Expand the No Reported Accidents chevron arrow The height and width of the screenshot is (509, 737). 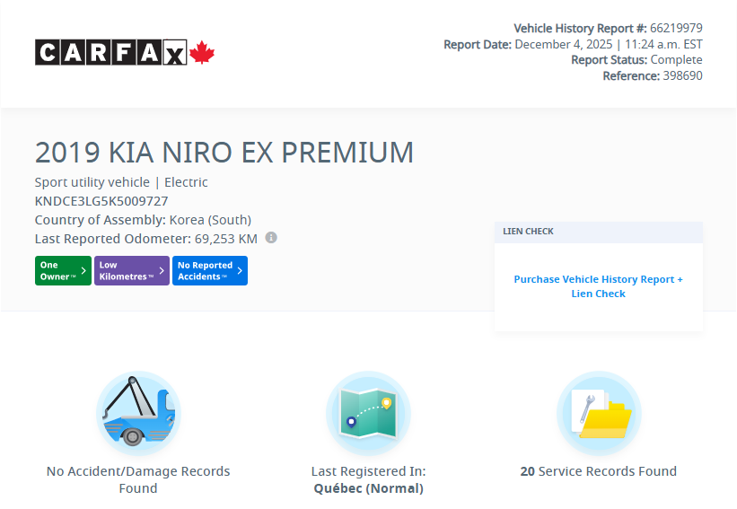pyautogui.click(x=240, y=271)
